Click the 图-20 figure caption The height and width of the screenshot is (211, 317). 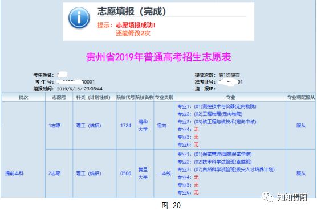(x=171, y=205)
